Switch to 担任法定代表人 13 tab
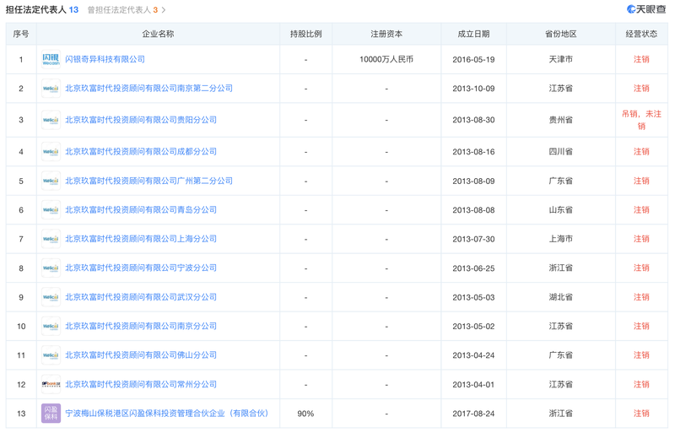Viewport: 675px width, 433px height. click(x=41, y=9)
